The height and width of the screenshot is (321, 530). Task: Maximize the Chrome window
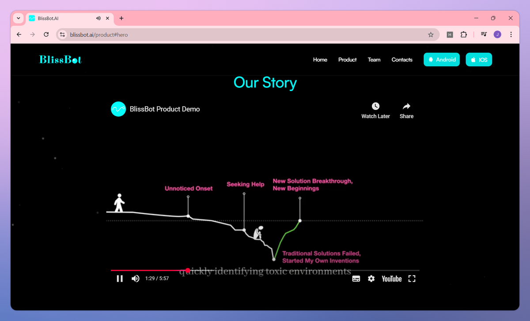point(493,18)
